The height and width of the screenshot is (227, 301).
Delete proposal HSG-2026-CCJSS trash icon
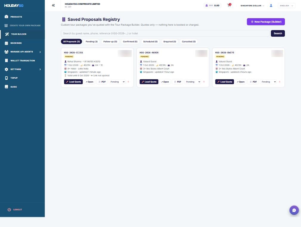coord(128,82)
